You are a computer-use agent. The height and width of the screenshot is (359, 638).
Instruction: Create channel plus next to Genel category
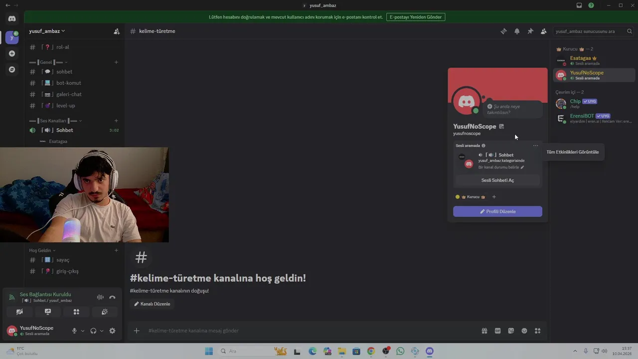pyautogui.click(x=116, y=62)
